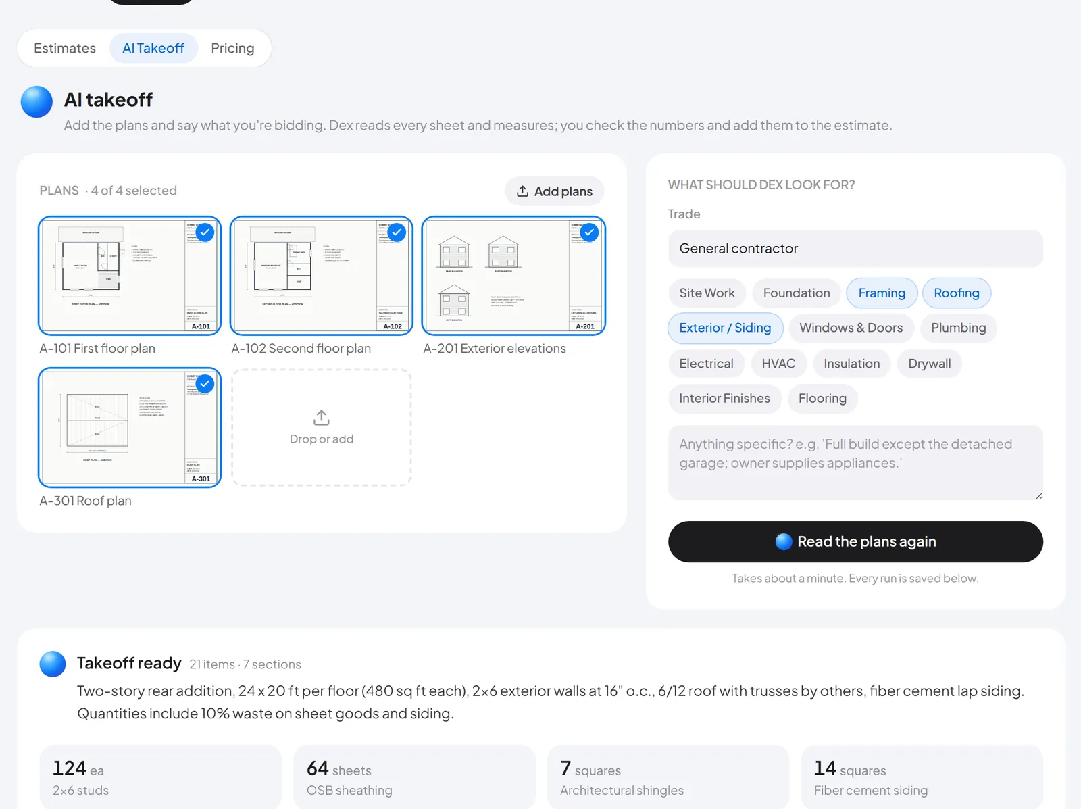Viewport: 1081px width, 809px height.
Task: Uncheck the A-102 Second floor plan checkmark
Action: [x=397, y=232]
